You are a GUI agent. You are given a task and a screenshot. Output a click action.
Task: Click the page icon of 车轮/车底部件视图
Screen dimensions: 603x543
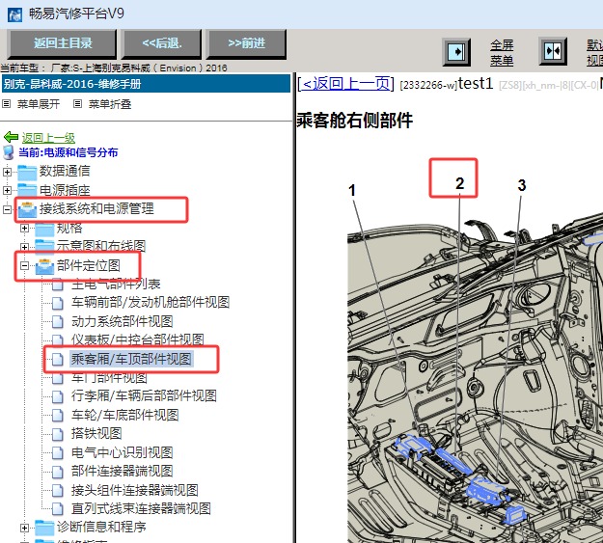tap(58, 416)
